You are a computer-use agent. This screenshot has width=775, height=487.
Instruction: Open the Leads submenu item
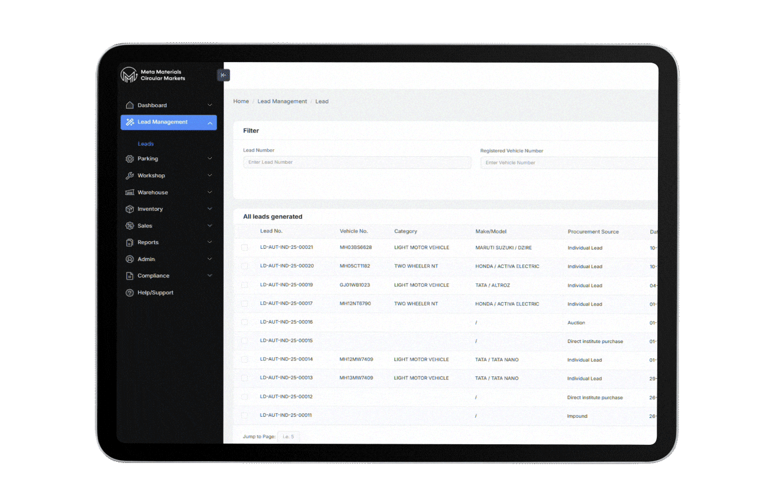(x=146, y=144)
